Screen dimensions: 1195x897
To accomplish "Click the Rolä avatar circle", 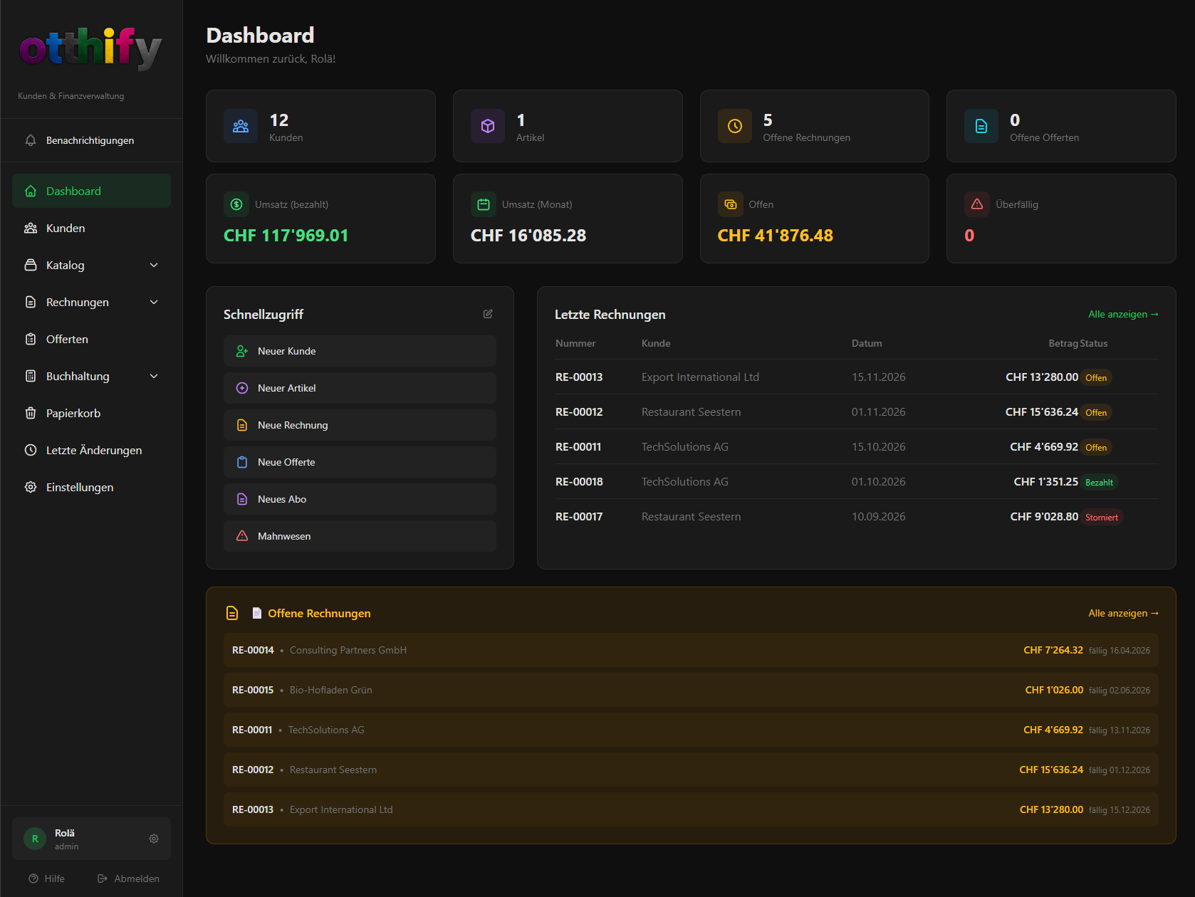I will pyautogui.click(x=35, y=839).
